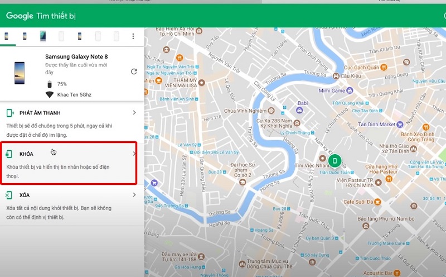Image resolution: width=446 pixels, height=277 pixels.
Task: Select the Cafe Suối Đá café icon
Action: click(x=377, y=202)
